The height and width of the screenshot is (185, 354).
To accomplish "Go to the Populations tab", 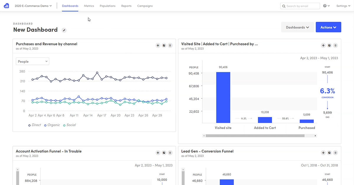I will click(x=107, y=6).
